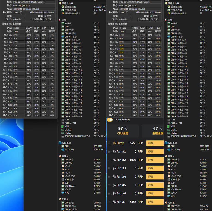
Task: Click the 12% usage value for 核心 #4
Action: (x=52, y=49)
